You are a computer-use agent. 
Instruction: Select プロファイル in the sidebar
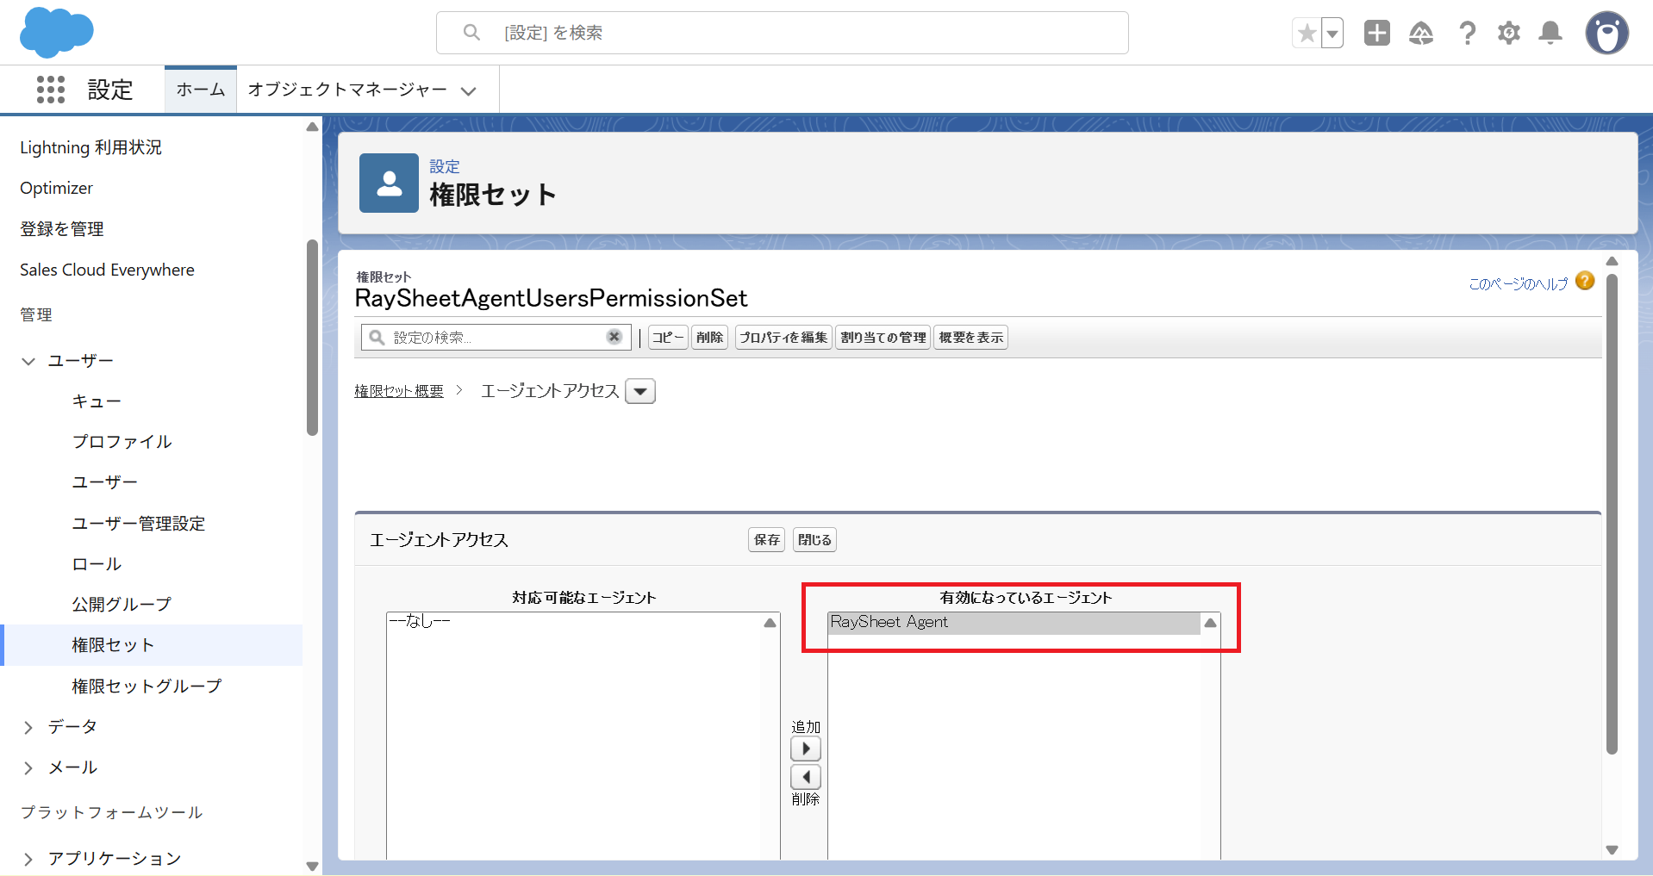(122, 442)
